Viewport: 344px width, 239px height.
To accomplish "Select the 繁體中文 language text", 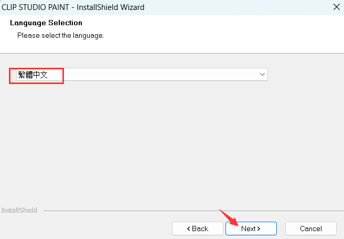I will pos(33,75).
